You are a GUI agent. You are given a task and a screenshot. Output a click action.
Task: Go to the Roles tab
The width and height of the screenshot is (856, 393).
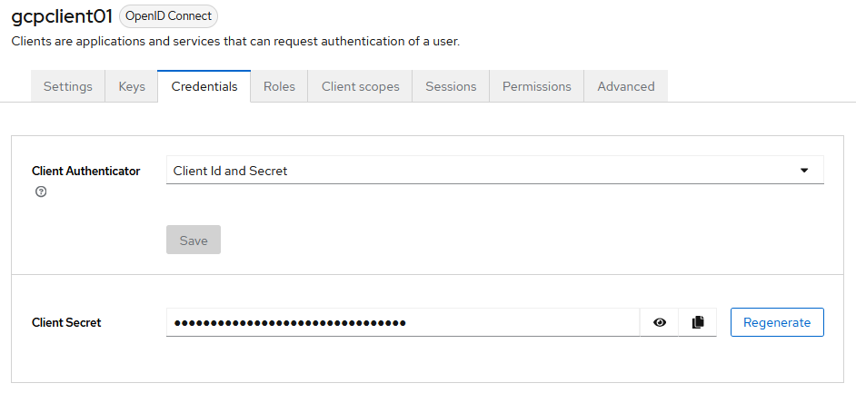pos(279,86)
